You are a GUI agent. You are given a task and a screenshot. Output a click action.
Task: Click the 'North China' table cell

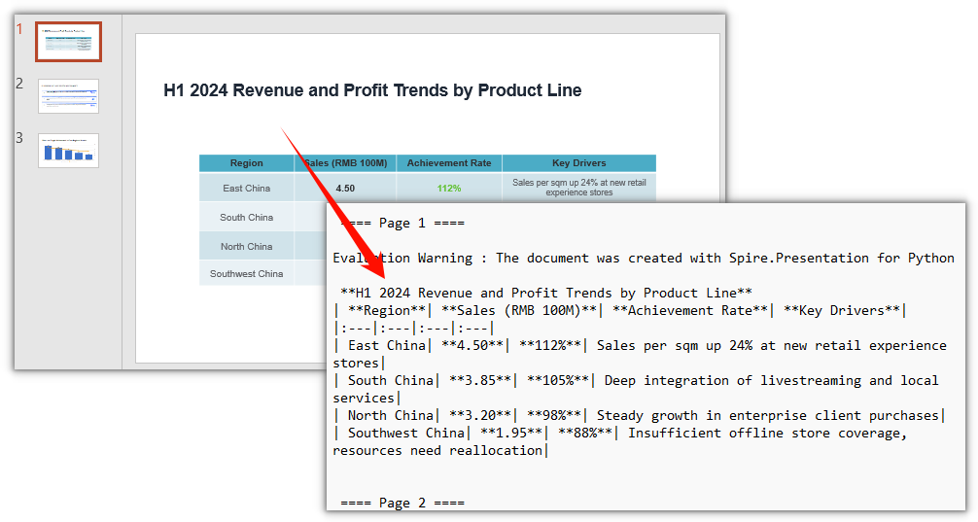pyautogui.click(x=246, y=246)
